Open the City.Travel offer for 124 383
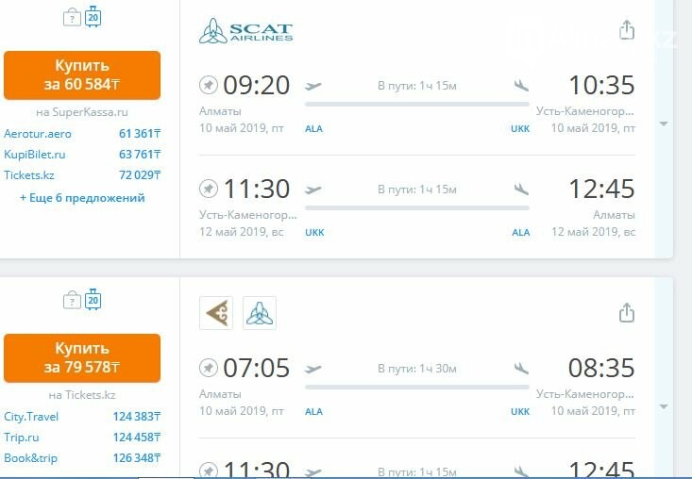Viewport: 692px width, 479px height. [82, 417]
